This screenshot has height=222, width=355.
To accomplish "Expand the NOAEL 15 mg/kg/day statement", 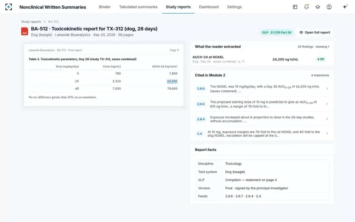I will pyautogui.click(x=262, y=89).
